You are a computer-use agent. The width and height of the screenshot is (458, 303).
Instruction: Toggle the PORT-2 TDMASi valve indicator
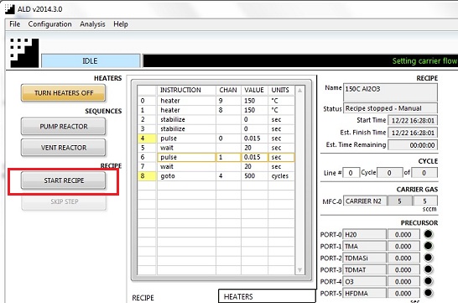click(428, 258)
